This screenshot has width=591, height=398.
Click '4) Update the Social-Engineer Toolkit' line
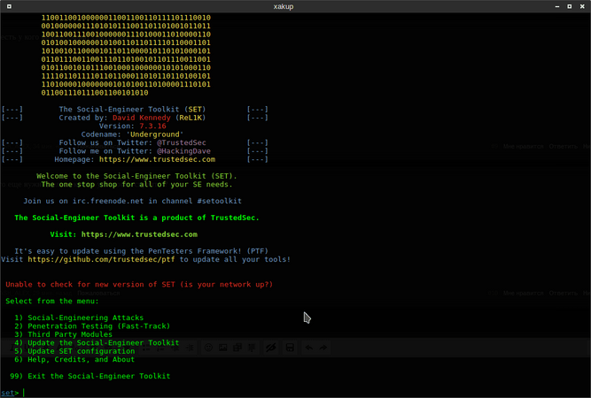(97, 342)
